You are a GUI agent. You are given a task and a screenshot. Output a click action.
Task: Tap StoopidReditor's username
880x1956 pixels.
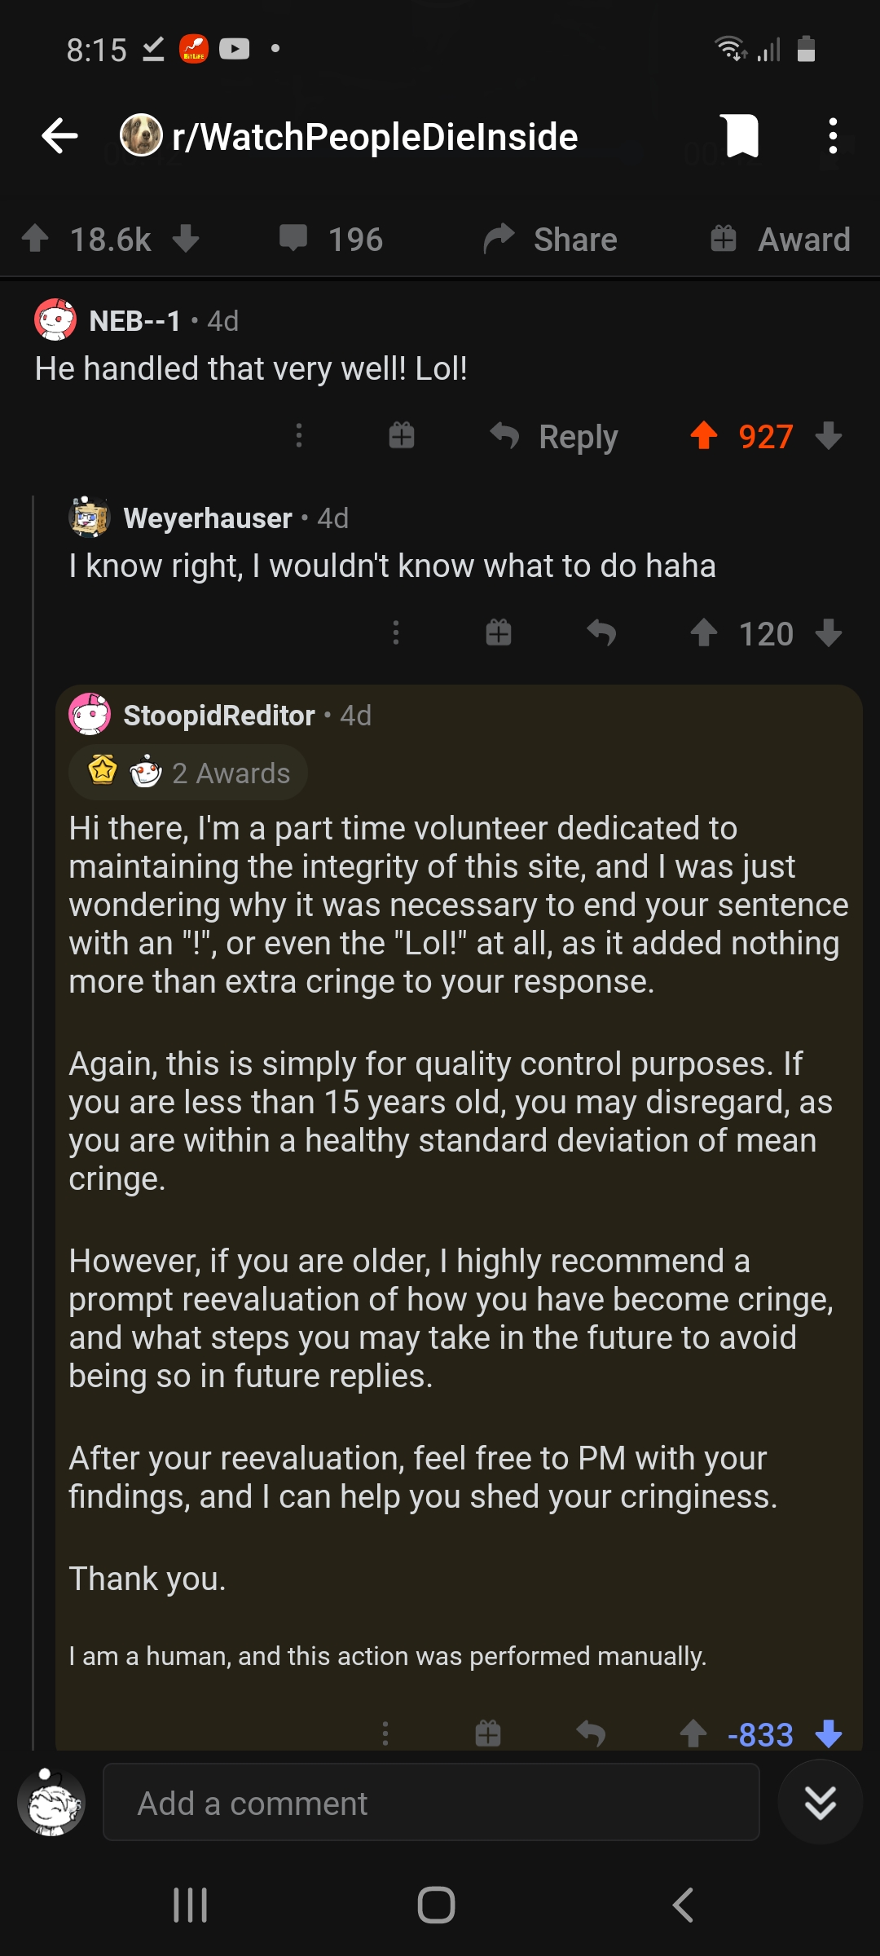(218, 716)
